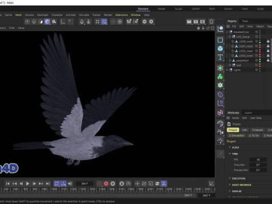
Task: Collapse the LOD_Group tree node
Action: coord(230,37)
